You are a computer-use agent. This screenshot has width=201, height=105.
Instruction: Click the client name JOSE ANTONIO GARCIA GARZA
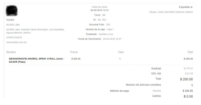[x=175, y=12]
